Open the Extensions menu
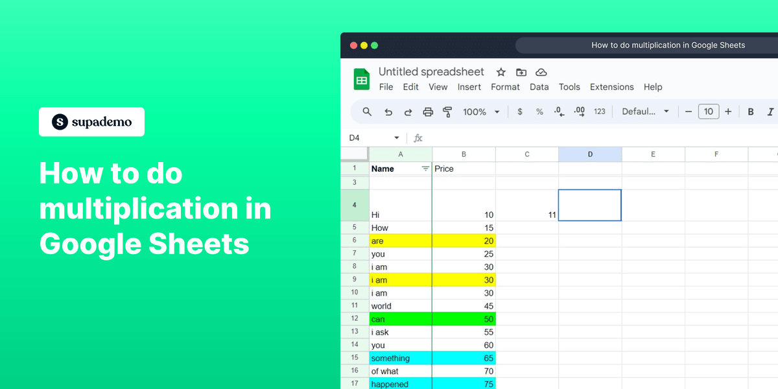This screenshot has height=389, width=778. coord(611,87)
